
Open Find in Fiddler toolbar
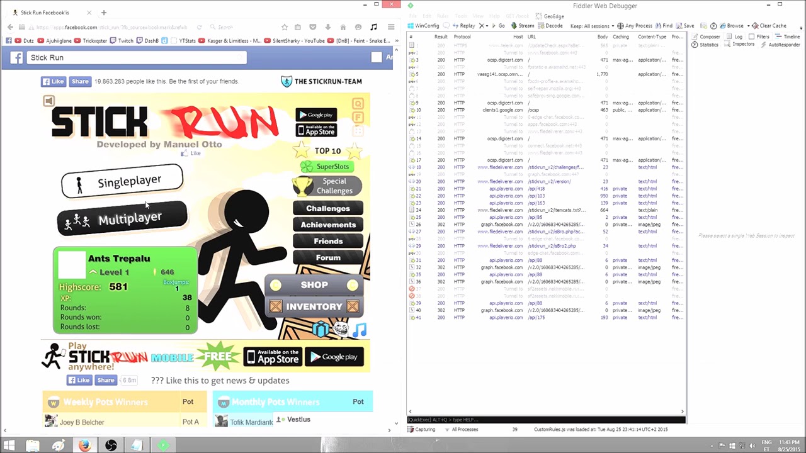click(664, 26)
